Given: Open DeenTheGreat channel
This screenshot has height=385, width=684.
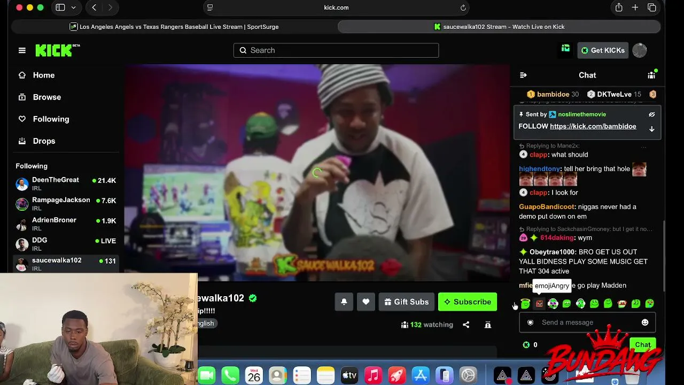Looking at the screenshot, I should click(66, 184).
